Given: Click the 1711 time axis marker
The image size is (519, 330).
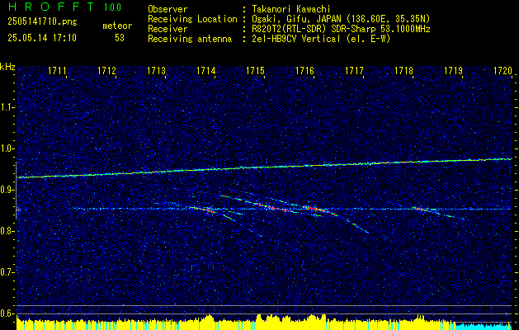Looking at the screenshot, I should pyautogui.click(x=57, y=70).
